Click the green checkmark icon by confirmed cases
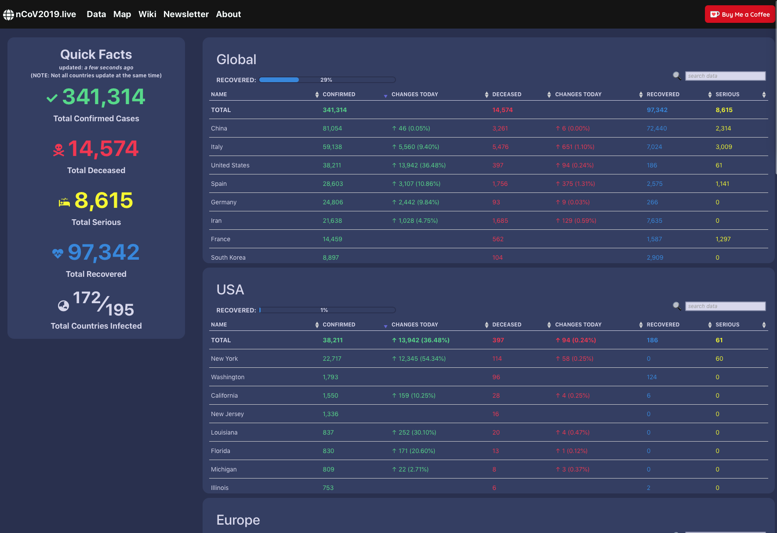 click(x=52, y=98)
